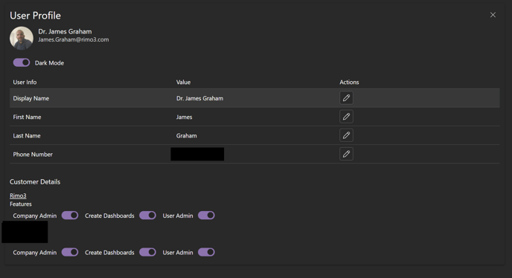512x278 pixels.
Task: Select the Last Name value Graham
Action: tap(187, 136)
